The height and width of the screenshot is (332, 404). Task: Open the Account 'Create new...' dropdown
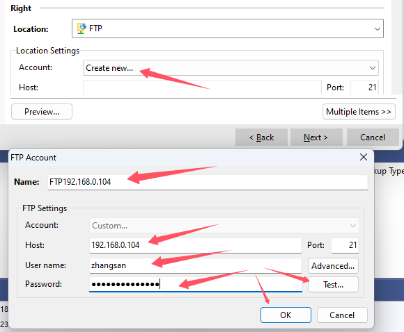(x=231, y=68)
